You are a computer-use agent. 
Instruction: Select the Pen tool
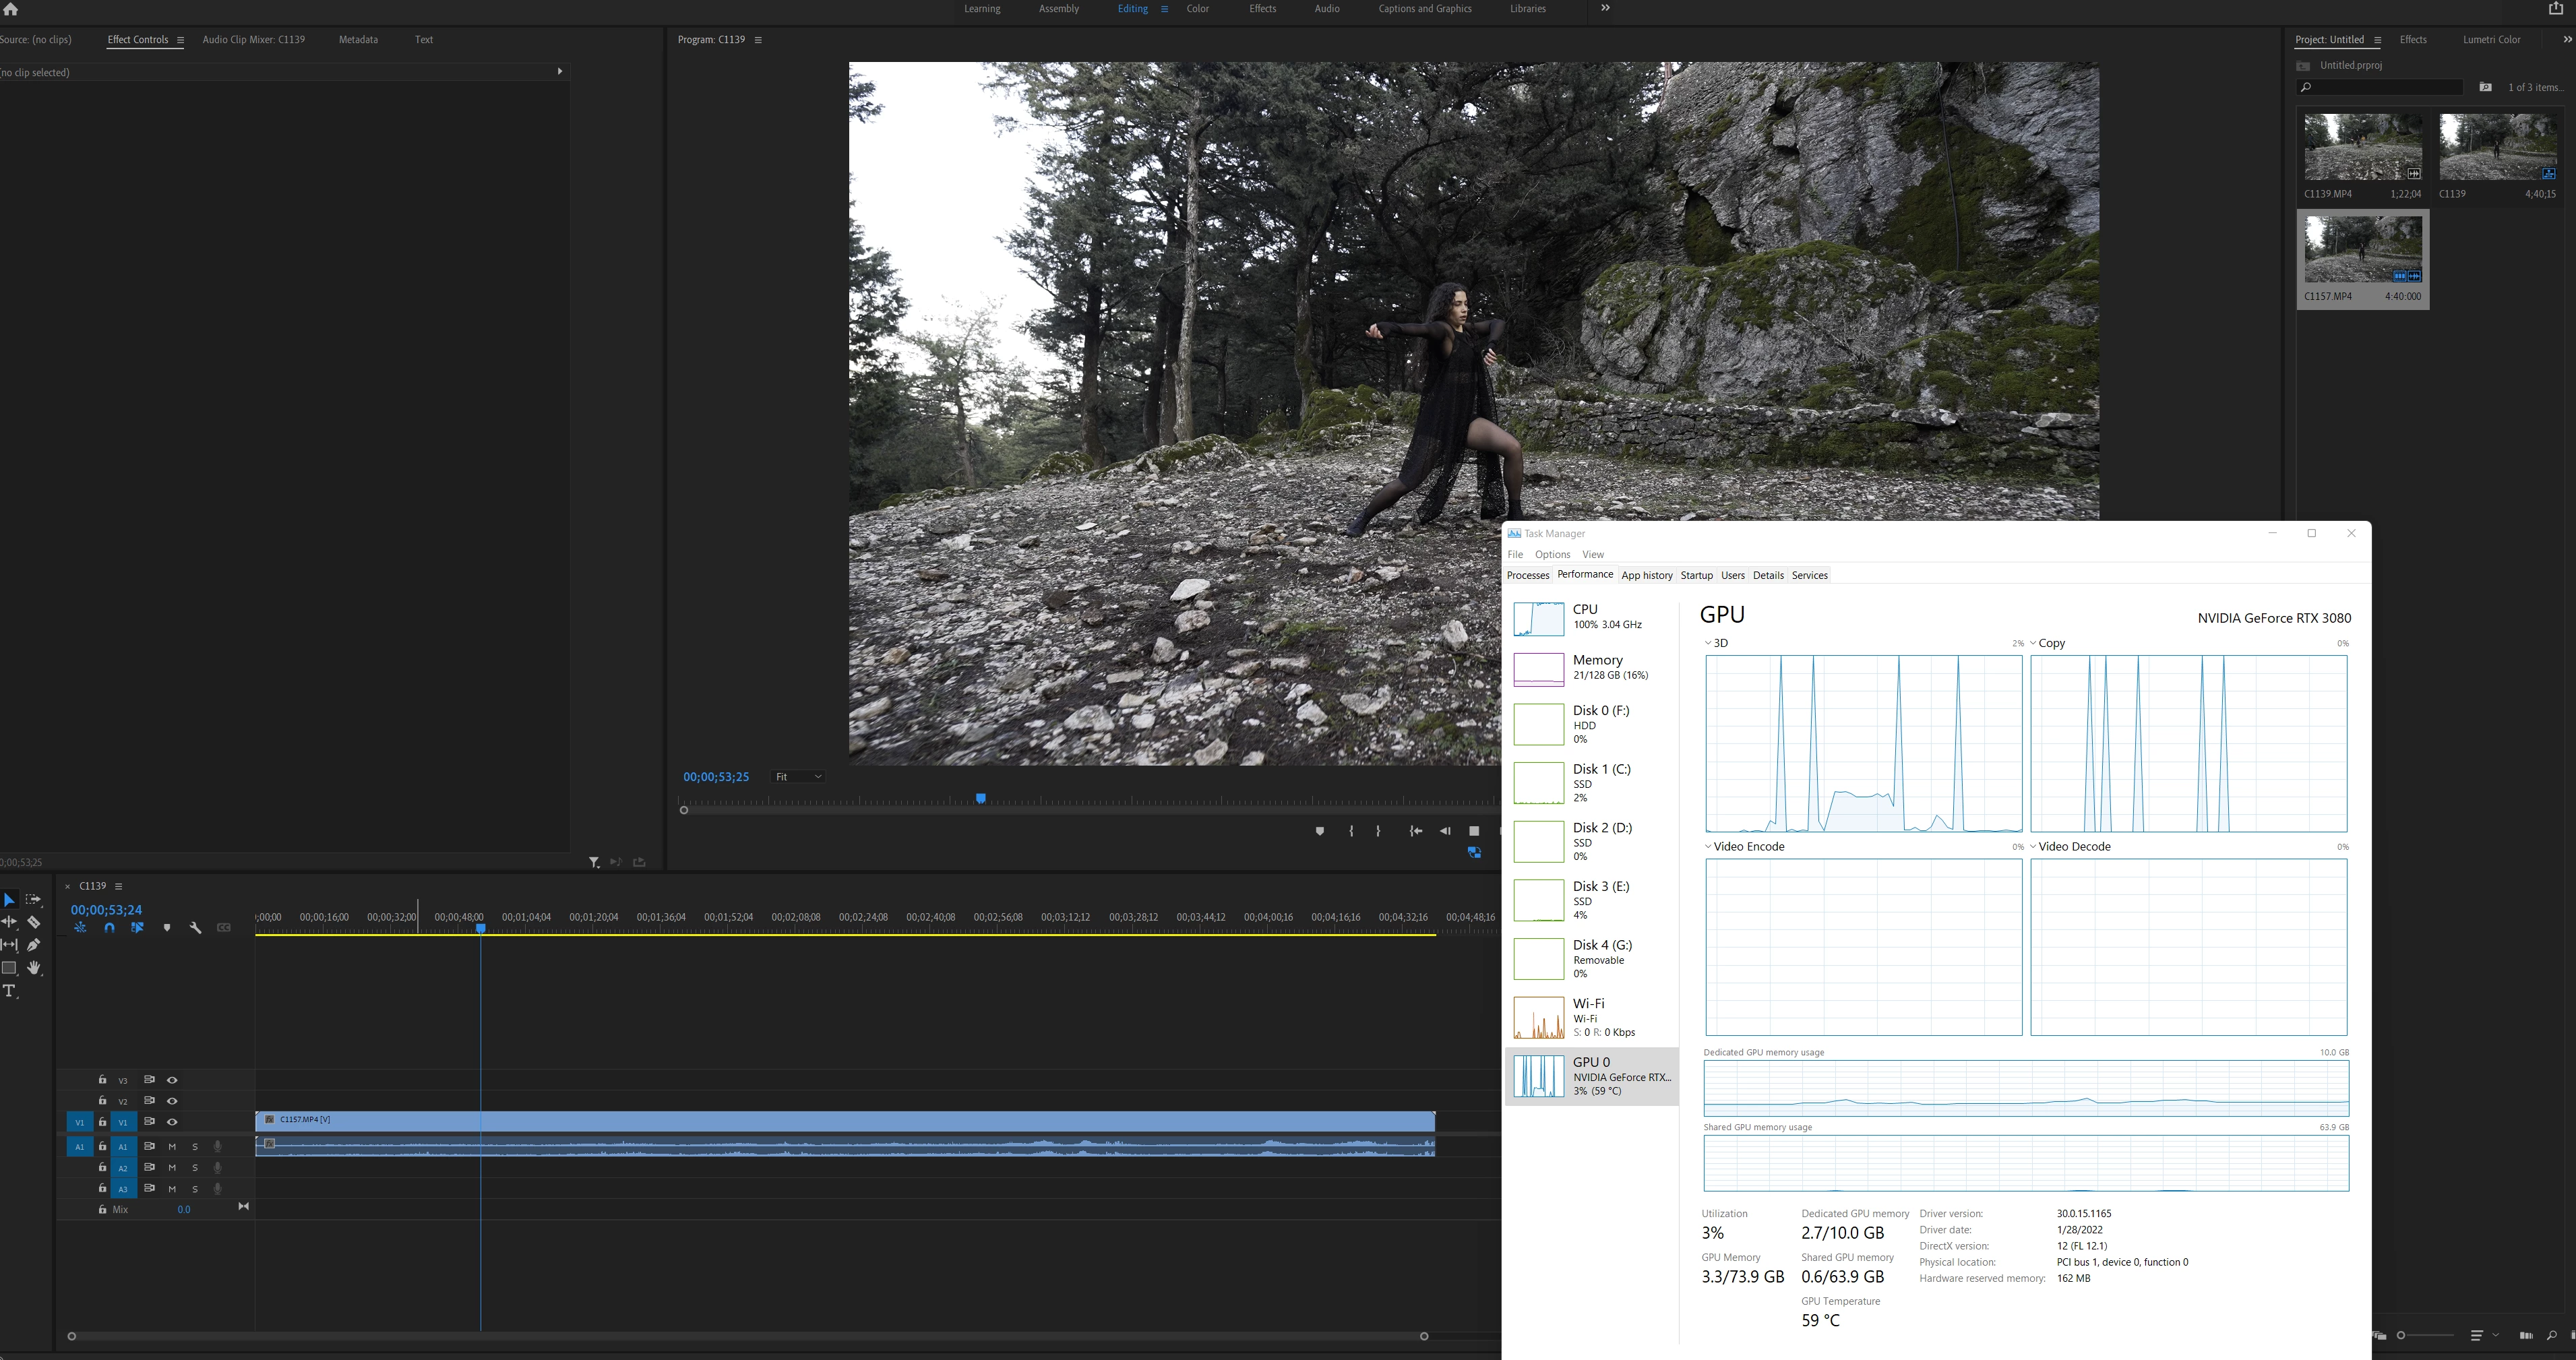pyautogui.click(x=33, y=945)
